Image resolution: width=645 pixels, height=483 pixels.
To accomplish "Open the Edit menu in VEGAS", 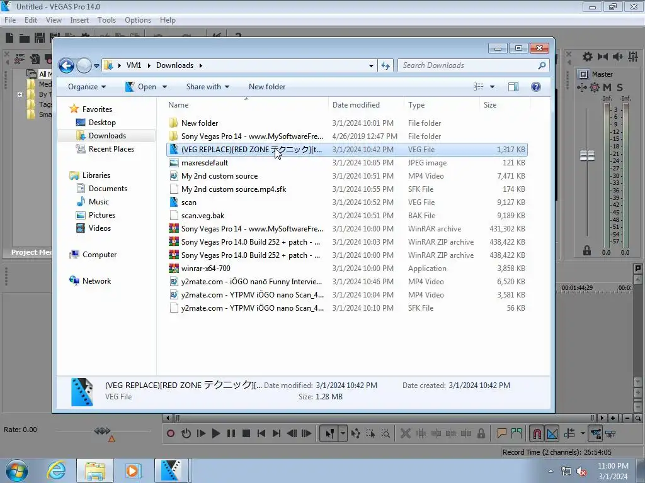I will (30, 19).
